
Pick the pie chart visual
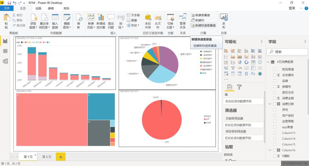[x=239, y=62]
